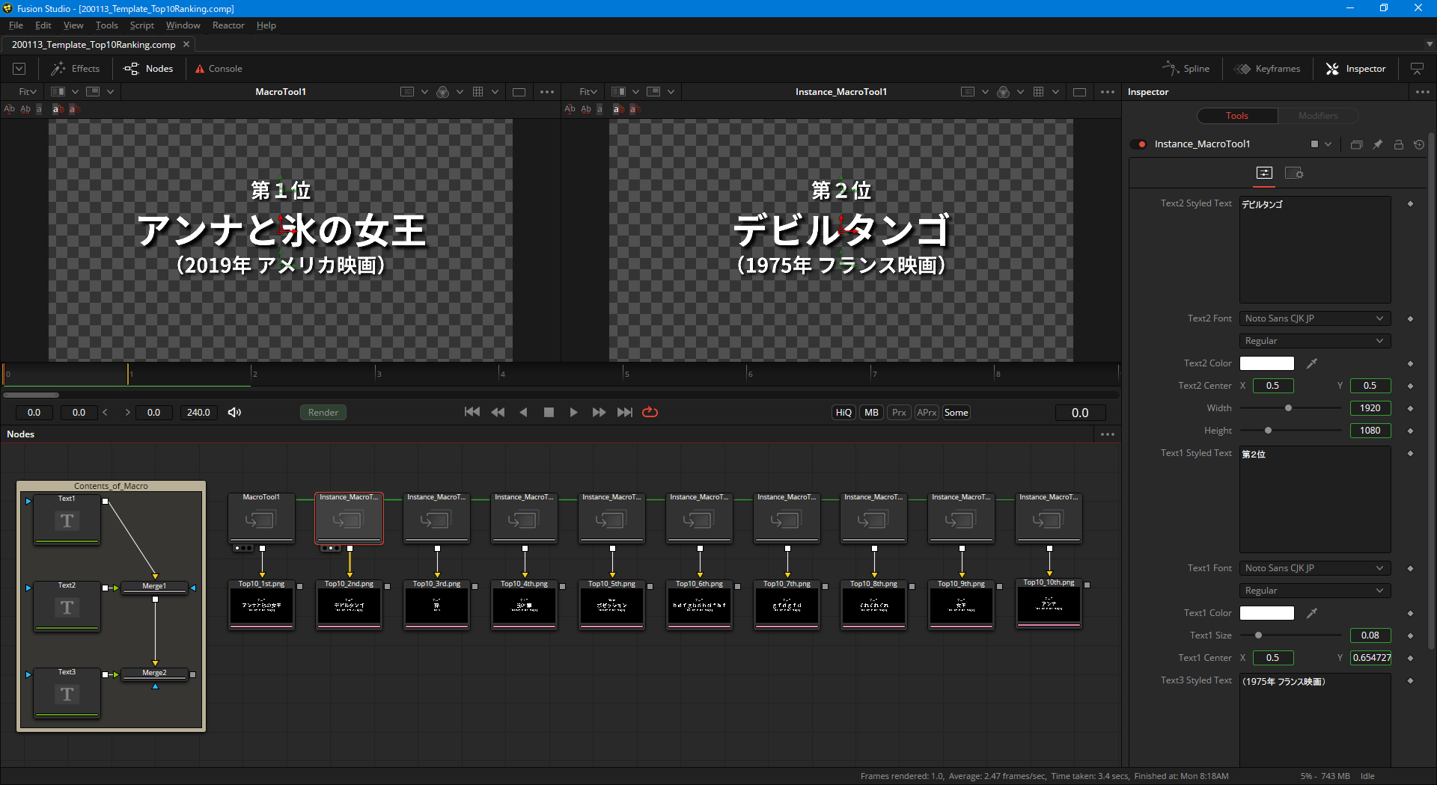The height and width of the screenshot is (785, 1437).
Task: Expand the left viewer channel options arrow
Action: coord(460,92)
